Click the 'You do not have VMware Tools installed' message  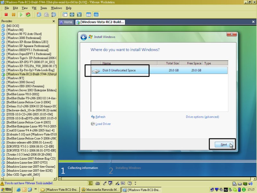(x=29, y=183)
